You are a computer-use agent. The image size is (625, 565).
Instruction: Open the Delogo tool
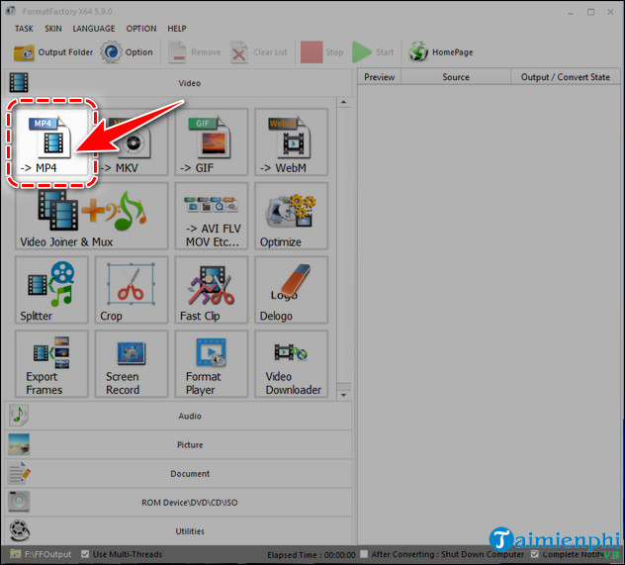292,290
